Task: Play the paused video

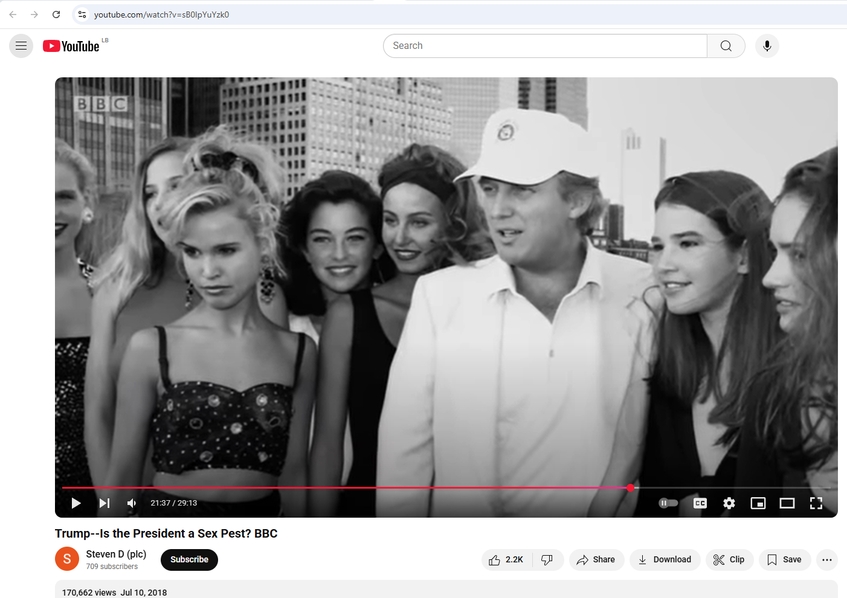Action: pyautogui.click(x=76, y=503)
